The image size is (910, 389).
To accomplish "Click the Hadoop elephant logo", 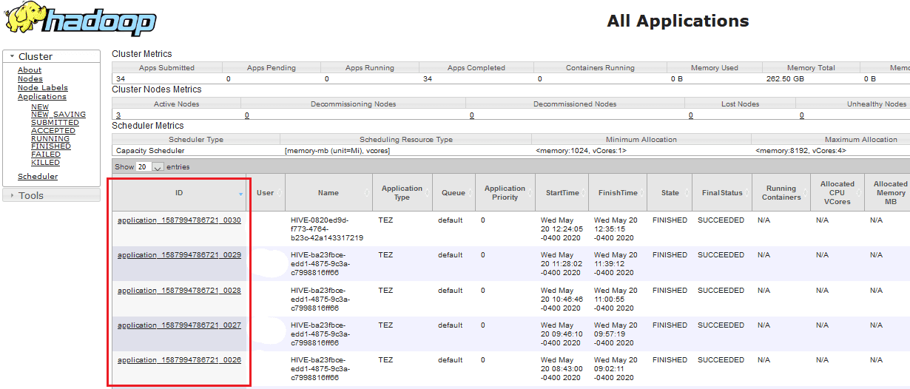I will 80,19.
